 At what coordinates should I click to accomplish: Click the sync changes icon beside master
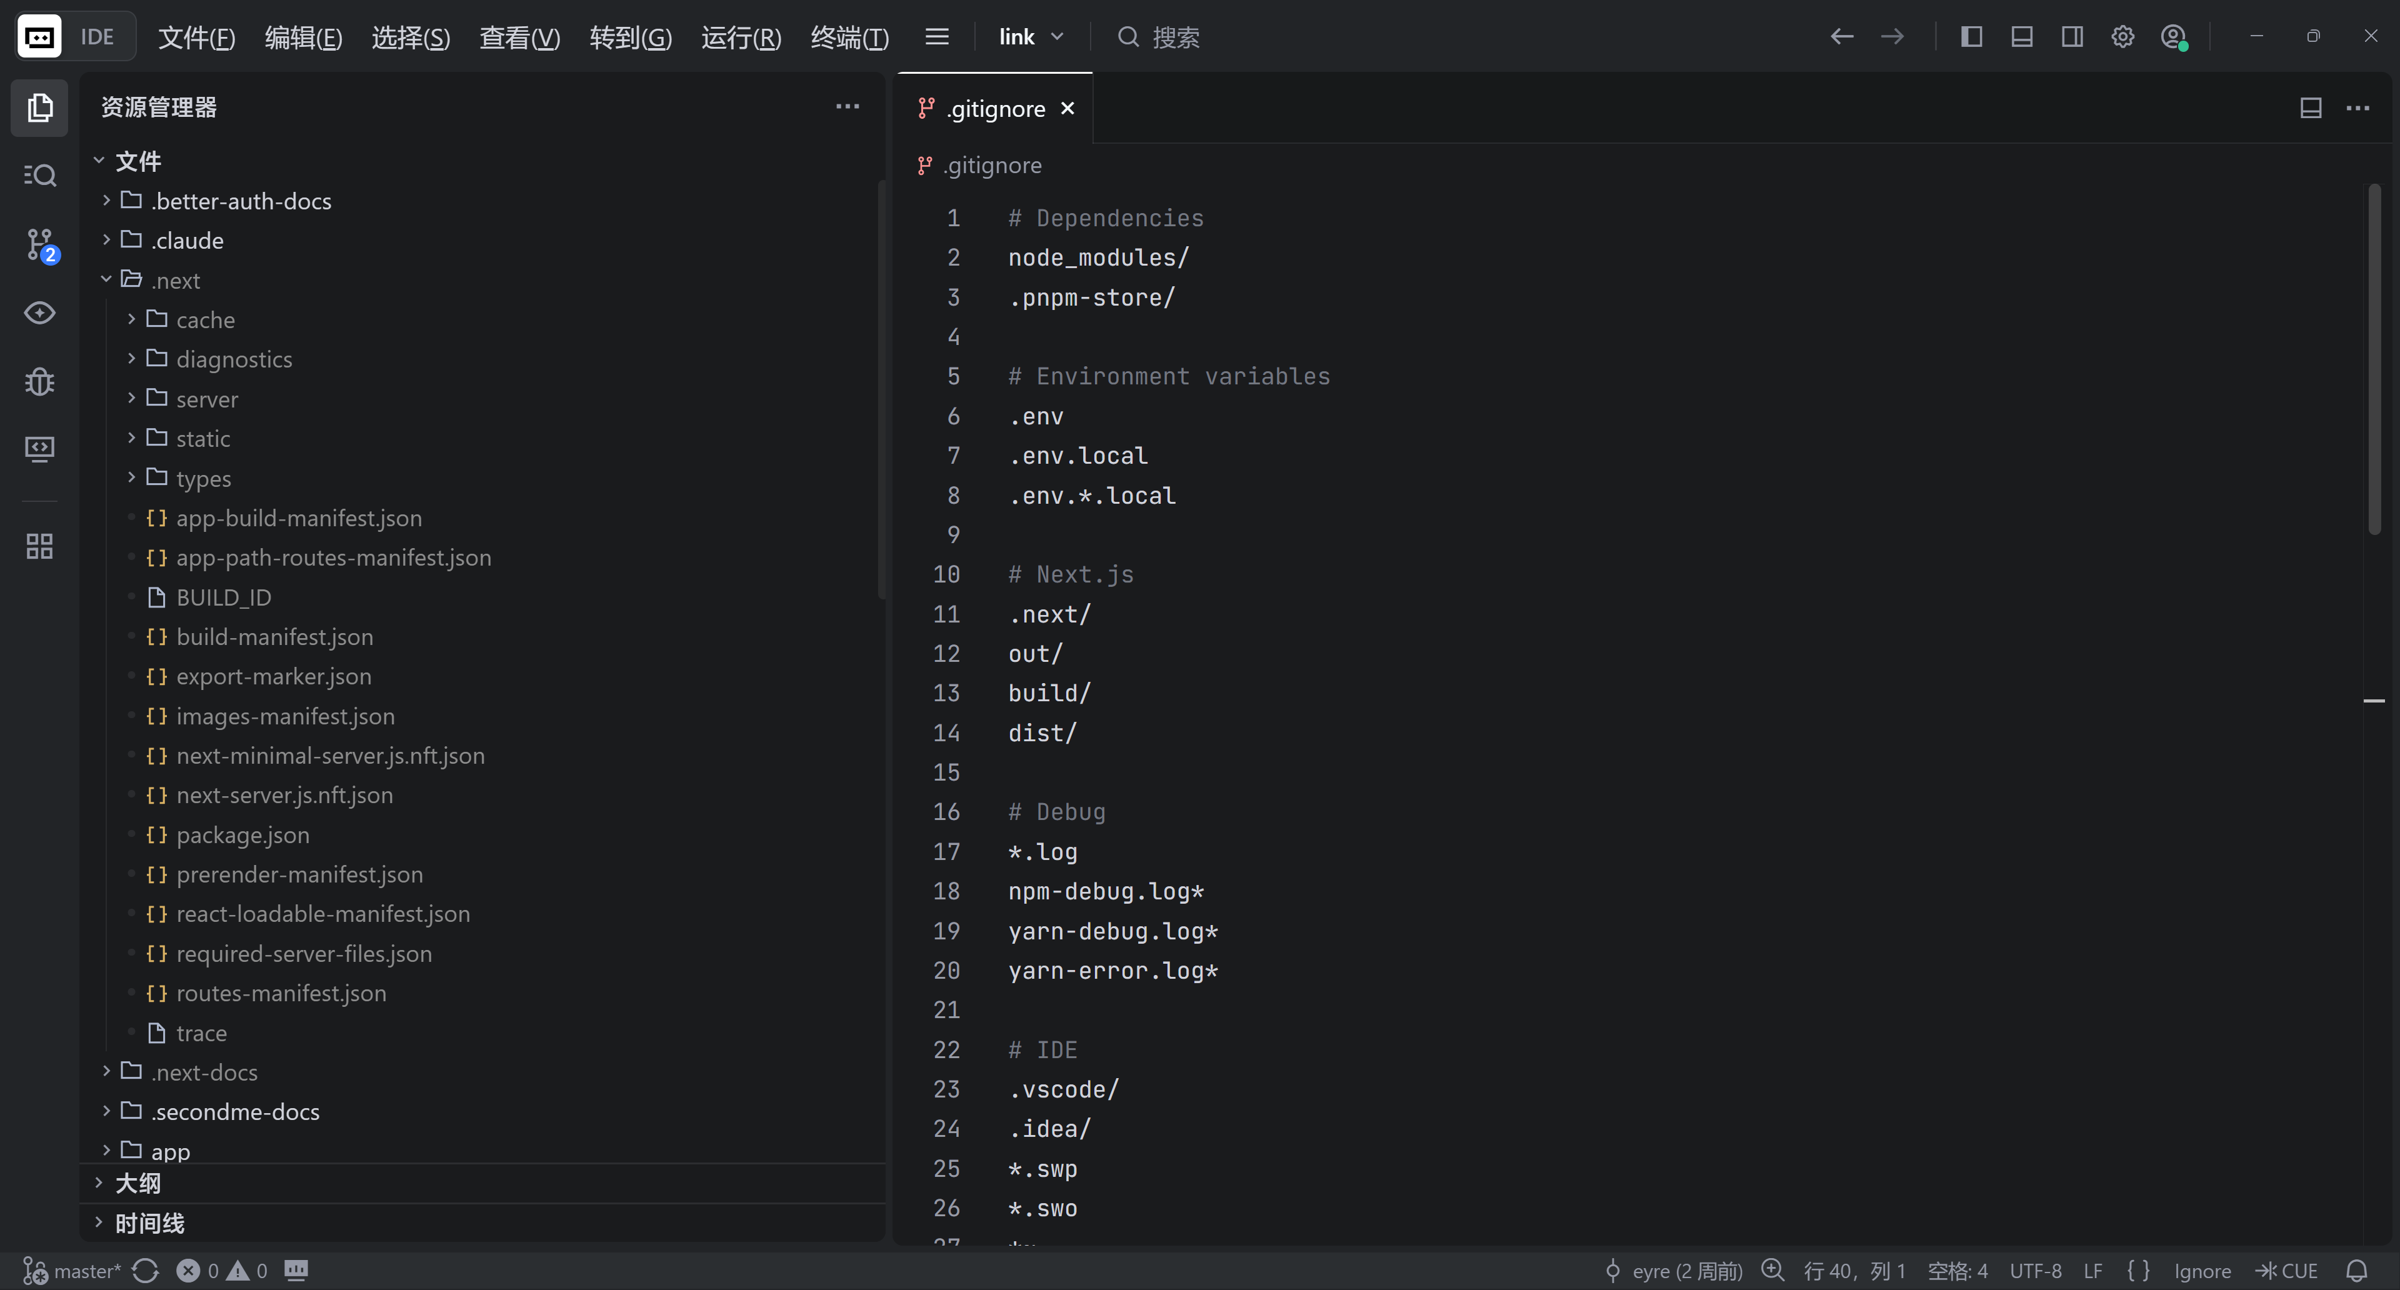146,1271
